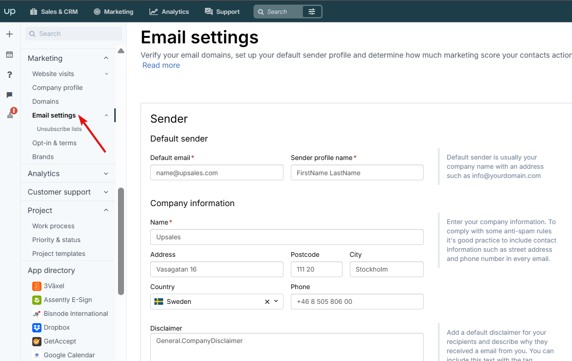Click the sidebar scrollbar thumb
This screenshot has height=361, width=572.
[121, 241]
